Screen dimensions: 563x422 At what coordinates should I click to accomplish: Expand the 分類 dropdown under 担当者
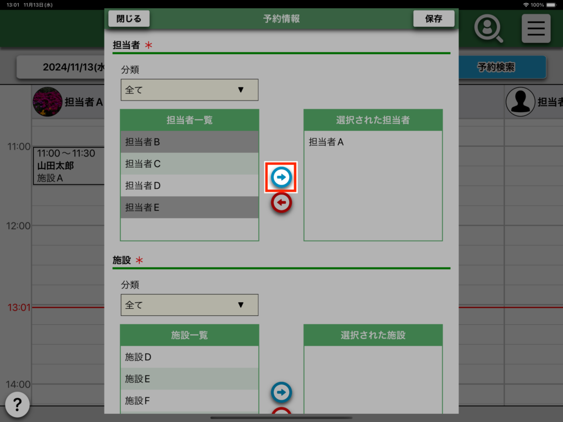189,90
